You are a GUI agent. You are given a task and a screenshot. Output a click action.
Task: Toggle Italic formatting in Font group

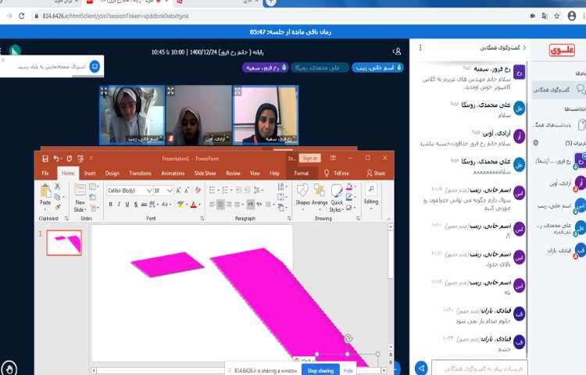(x=120, y=205)
